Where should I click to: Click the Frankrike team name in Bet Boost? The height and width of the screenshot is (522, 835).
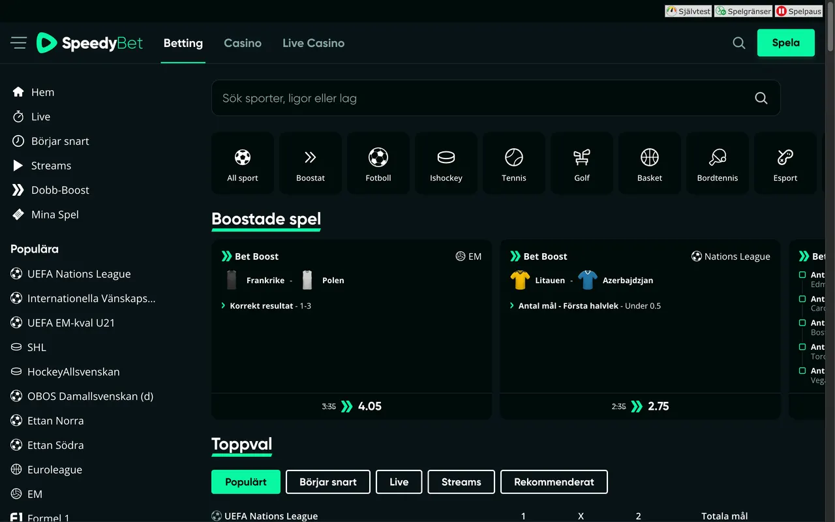click(x=266, y=281)
